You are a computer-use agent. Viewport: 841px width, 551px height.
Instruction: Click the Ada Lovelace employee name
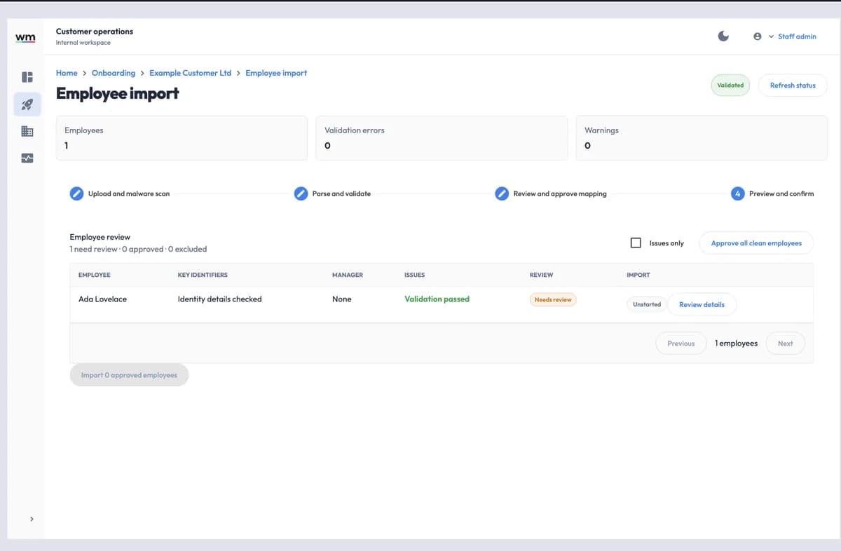tap(102, 299)
